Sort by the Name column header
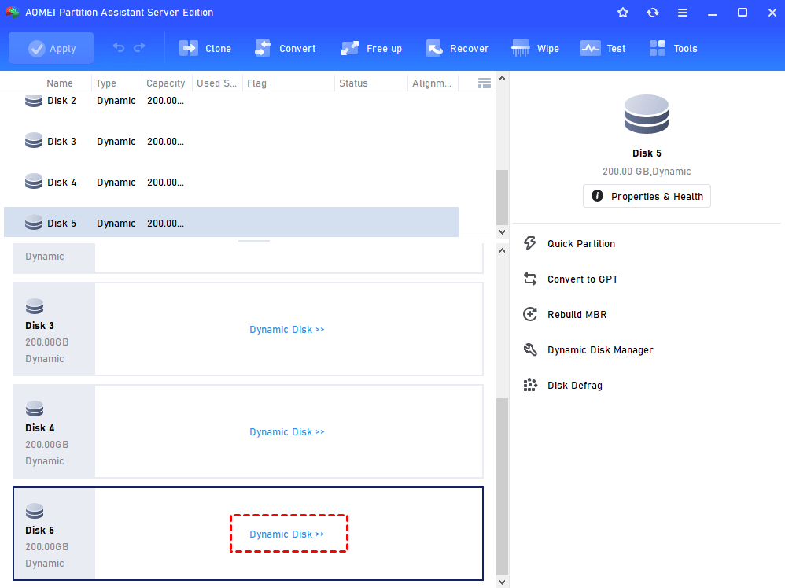This screenshot has height=588, width=785. coord(60,83)
